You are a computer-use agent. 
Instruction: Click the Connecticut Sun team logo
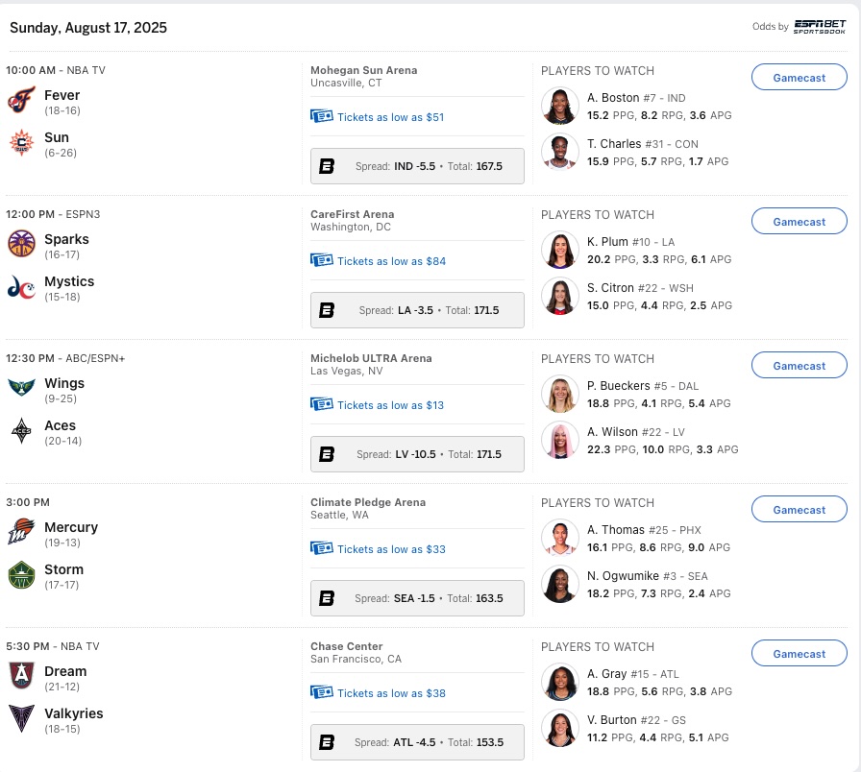tap(21, 143)
